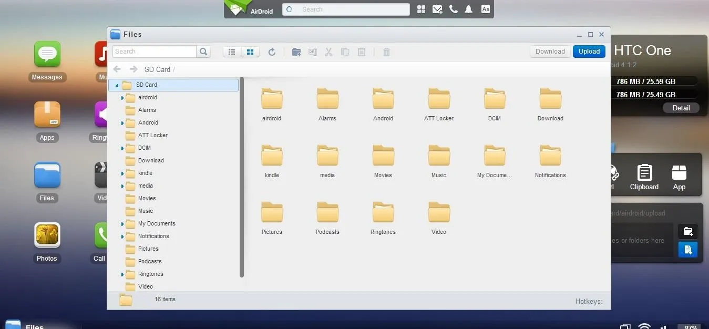Select Download in the folder tree
Viewport: 709px width, 329px height.
151,160
